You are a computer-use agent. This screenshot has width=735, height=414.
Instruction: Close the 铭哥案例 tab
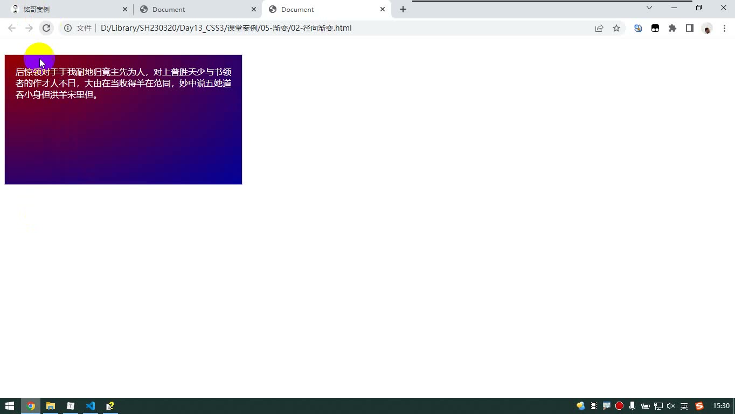click(125, 9)
